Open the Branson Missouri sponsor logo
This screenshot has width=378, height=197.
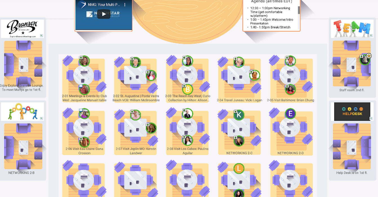click(x=22, y=29)
